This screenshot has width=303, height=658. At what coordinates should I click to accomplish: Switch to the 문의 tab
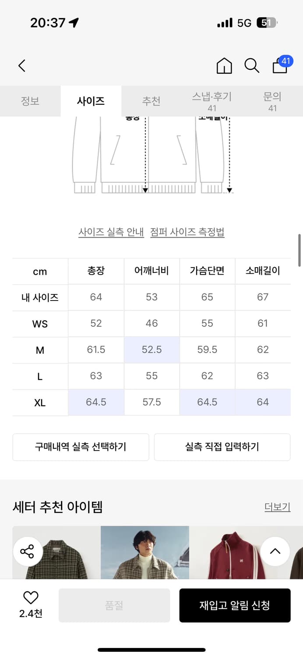click(x=272, y=101)
